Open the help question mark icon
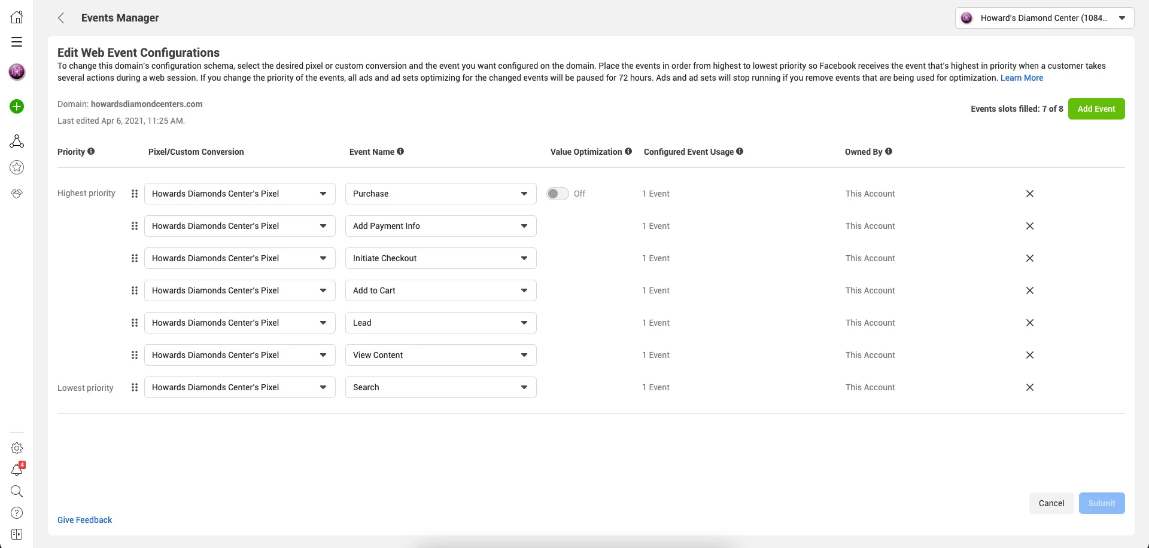 [x=17, y=513]
